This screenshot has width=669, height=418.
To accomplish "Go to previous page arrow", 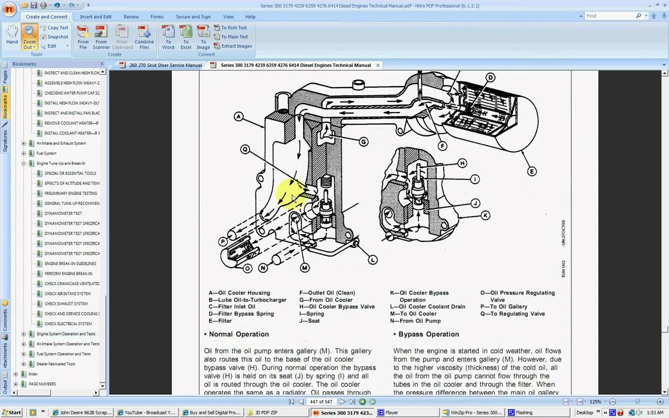I will 301,402.
